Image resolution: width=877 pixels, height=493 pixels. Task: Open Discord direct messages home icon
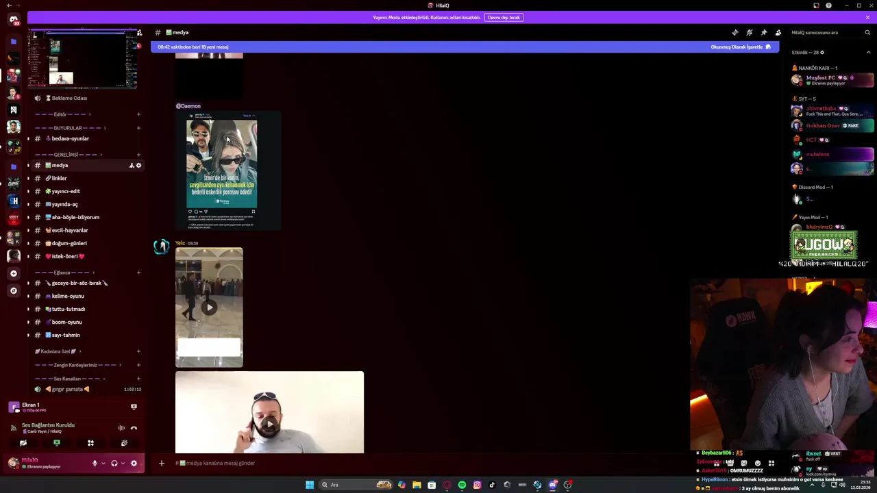(14, 19)
